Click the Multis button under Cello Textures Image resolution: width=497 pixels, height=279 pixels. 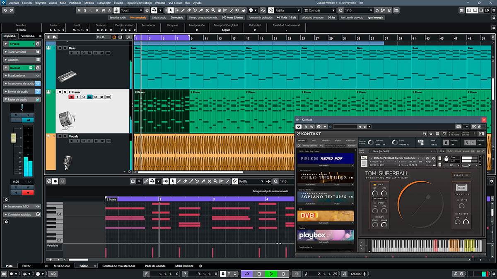click(x=337, y=184)
